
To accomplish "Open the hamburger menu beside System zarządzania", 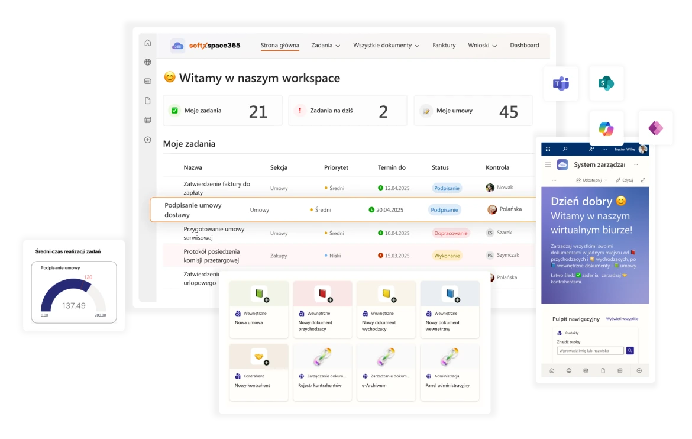I will tap(548, 164).
